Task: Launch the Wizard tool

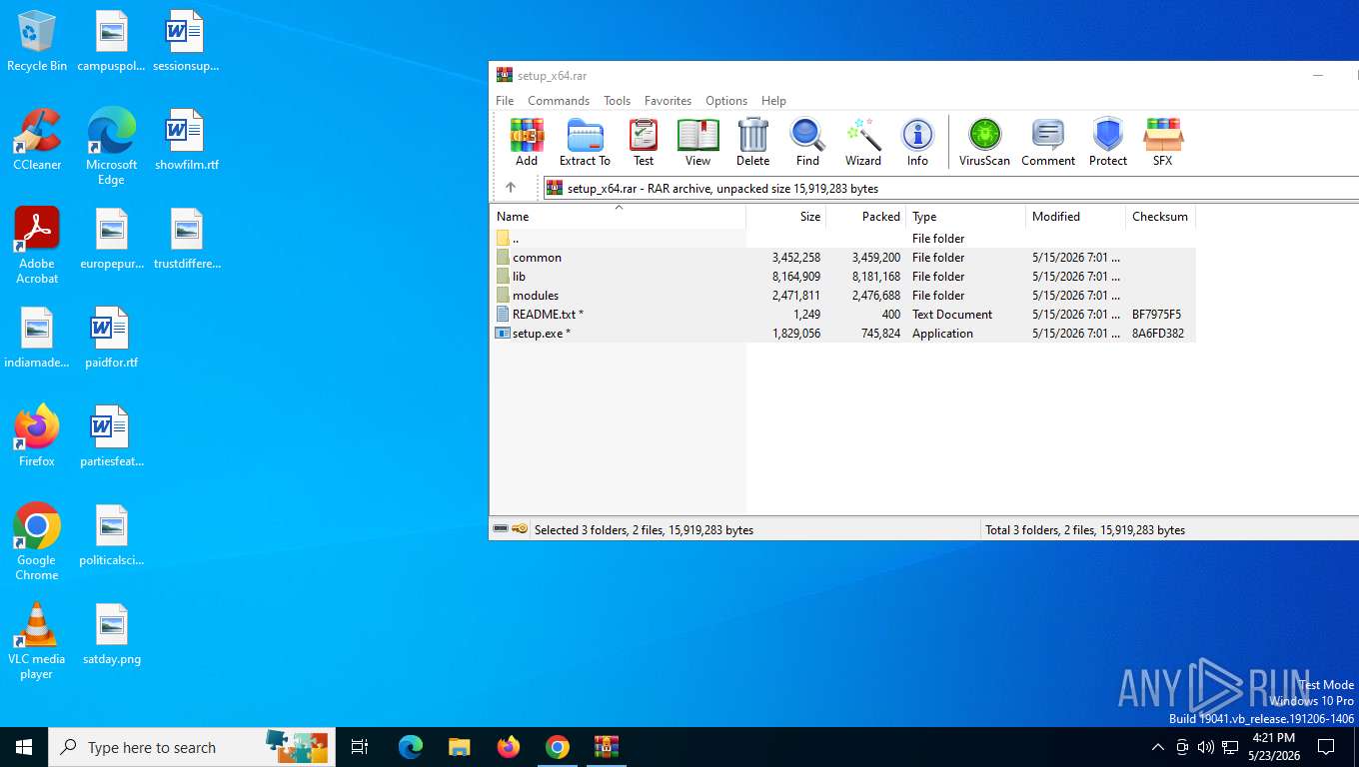Action: 863,142
